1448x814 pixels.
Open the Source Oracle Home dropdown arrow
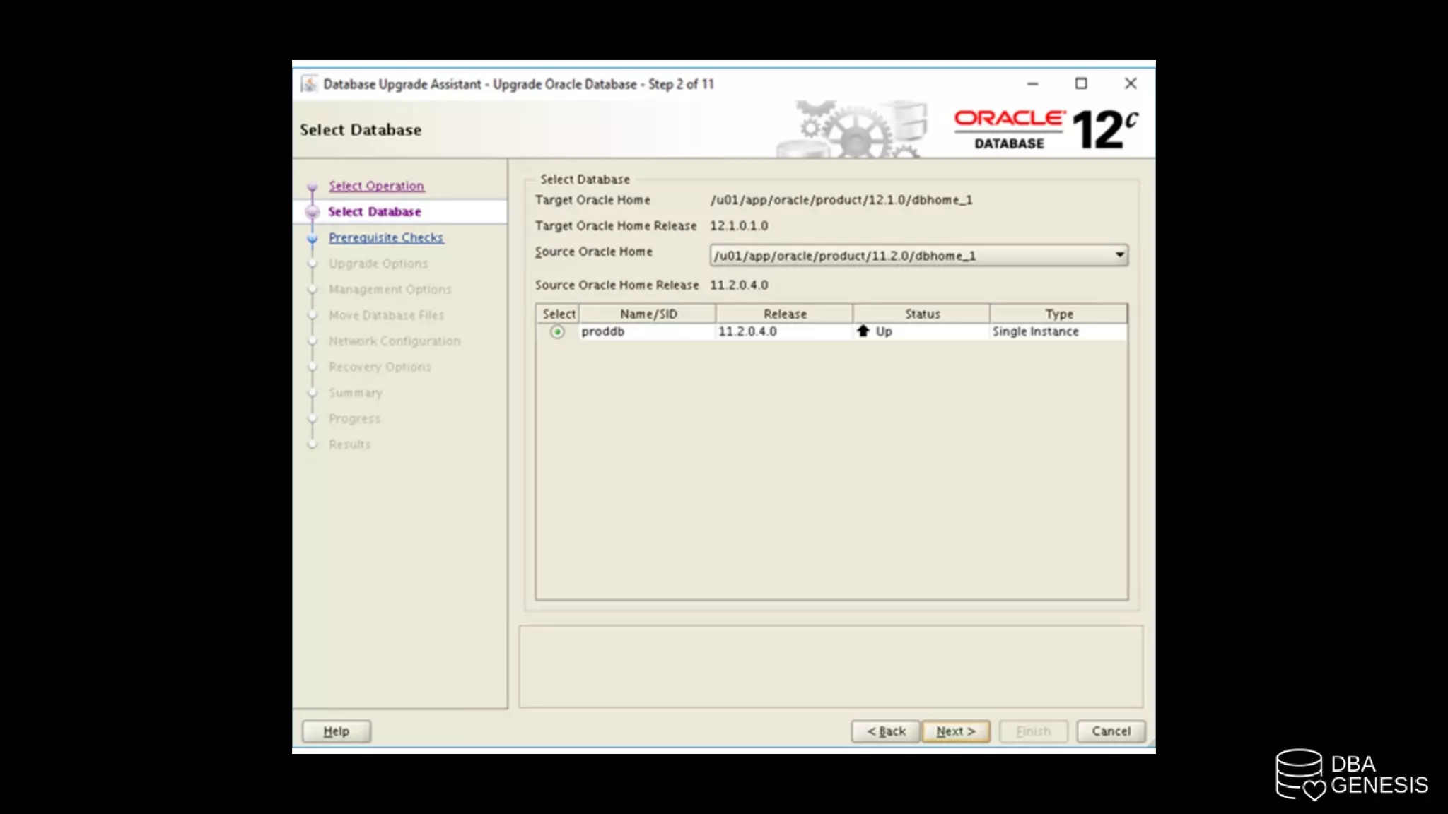click(1119, 255)
